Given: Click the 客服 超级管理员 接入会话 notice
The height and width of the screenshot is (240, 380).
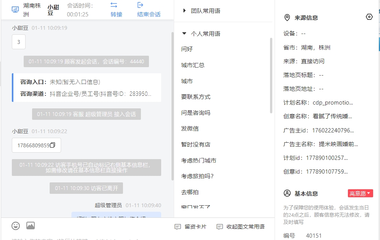Looking at the screenshot, I should point(86,114).
